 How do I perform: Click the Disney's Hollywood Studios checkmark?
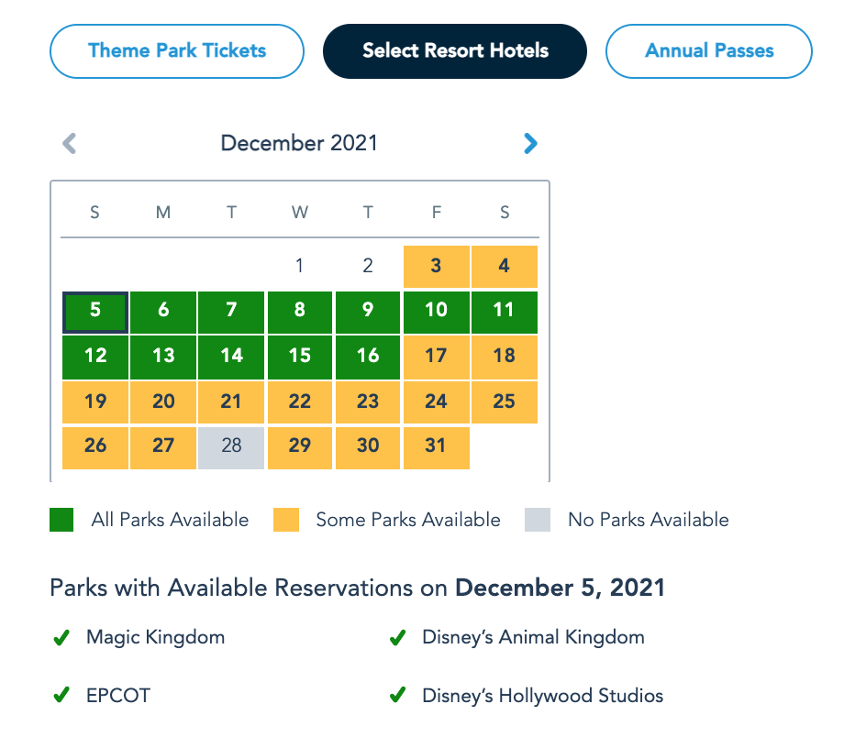click(x=398, y=696)
